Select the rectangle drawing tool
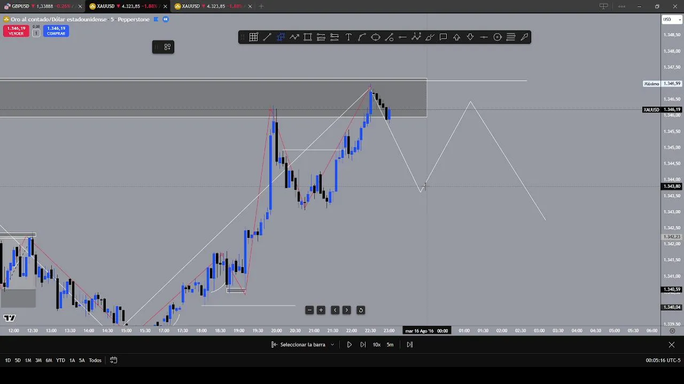Viewport: 684px width, 384px height. 308,37
